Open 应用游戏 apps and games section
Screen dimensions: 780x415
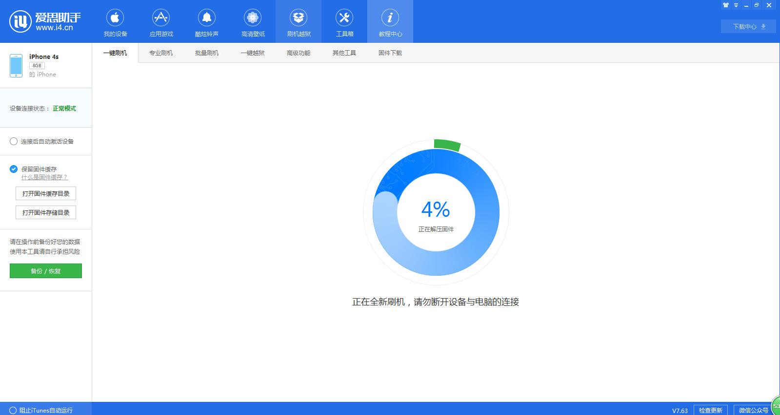coord(161,22)
